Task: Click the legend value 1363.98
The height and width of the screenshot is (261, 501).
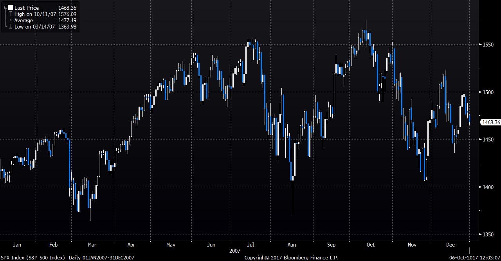Action: pos(67,27)
